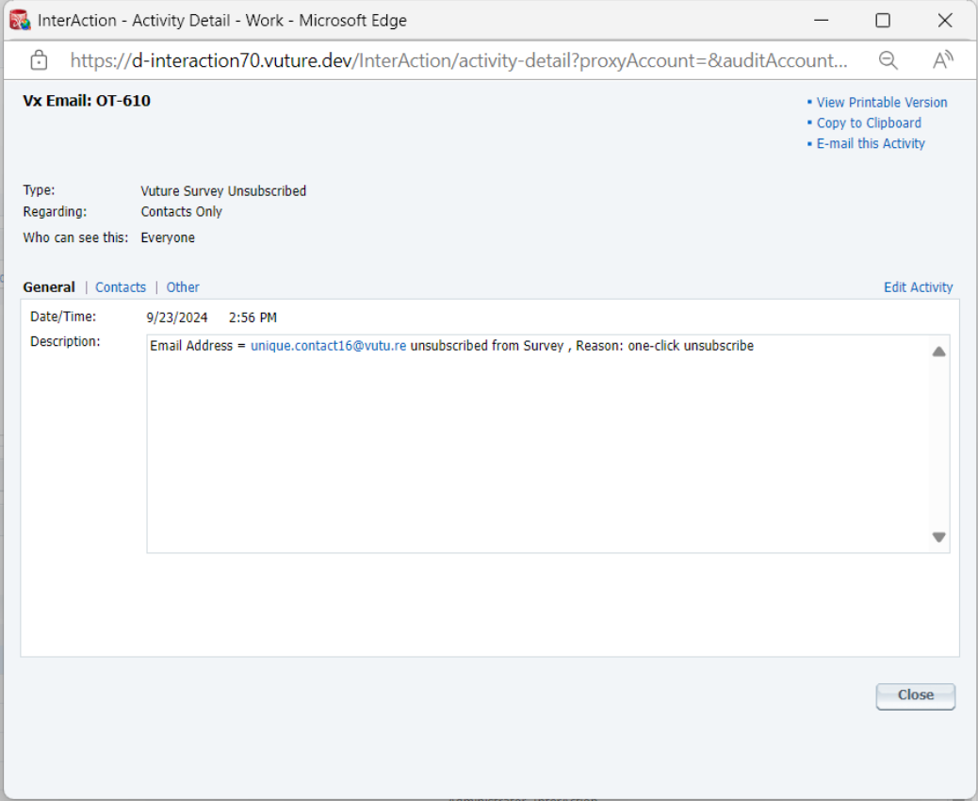
Task: Click the 'Who can see this:' label
Action: coord(75,237)
